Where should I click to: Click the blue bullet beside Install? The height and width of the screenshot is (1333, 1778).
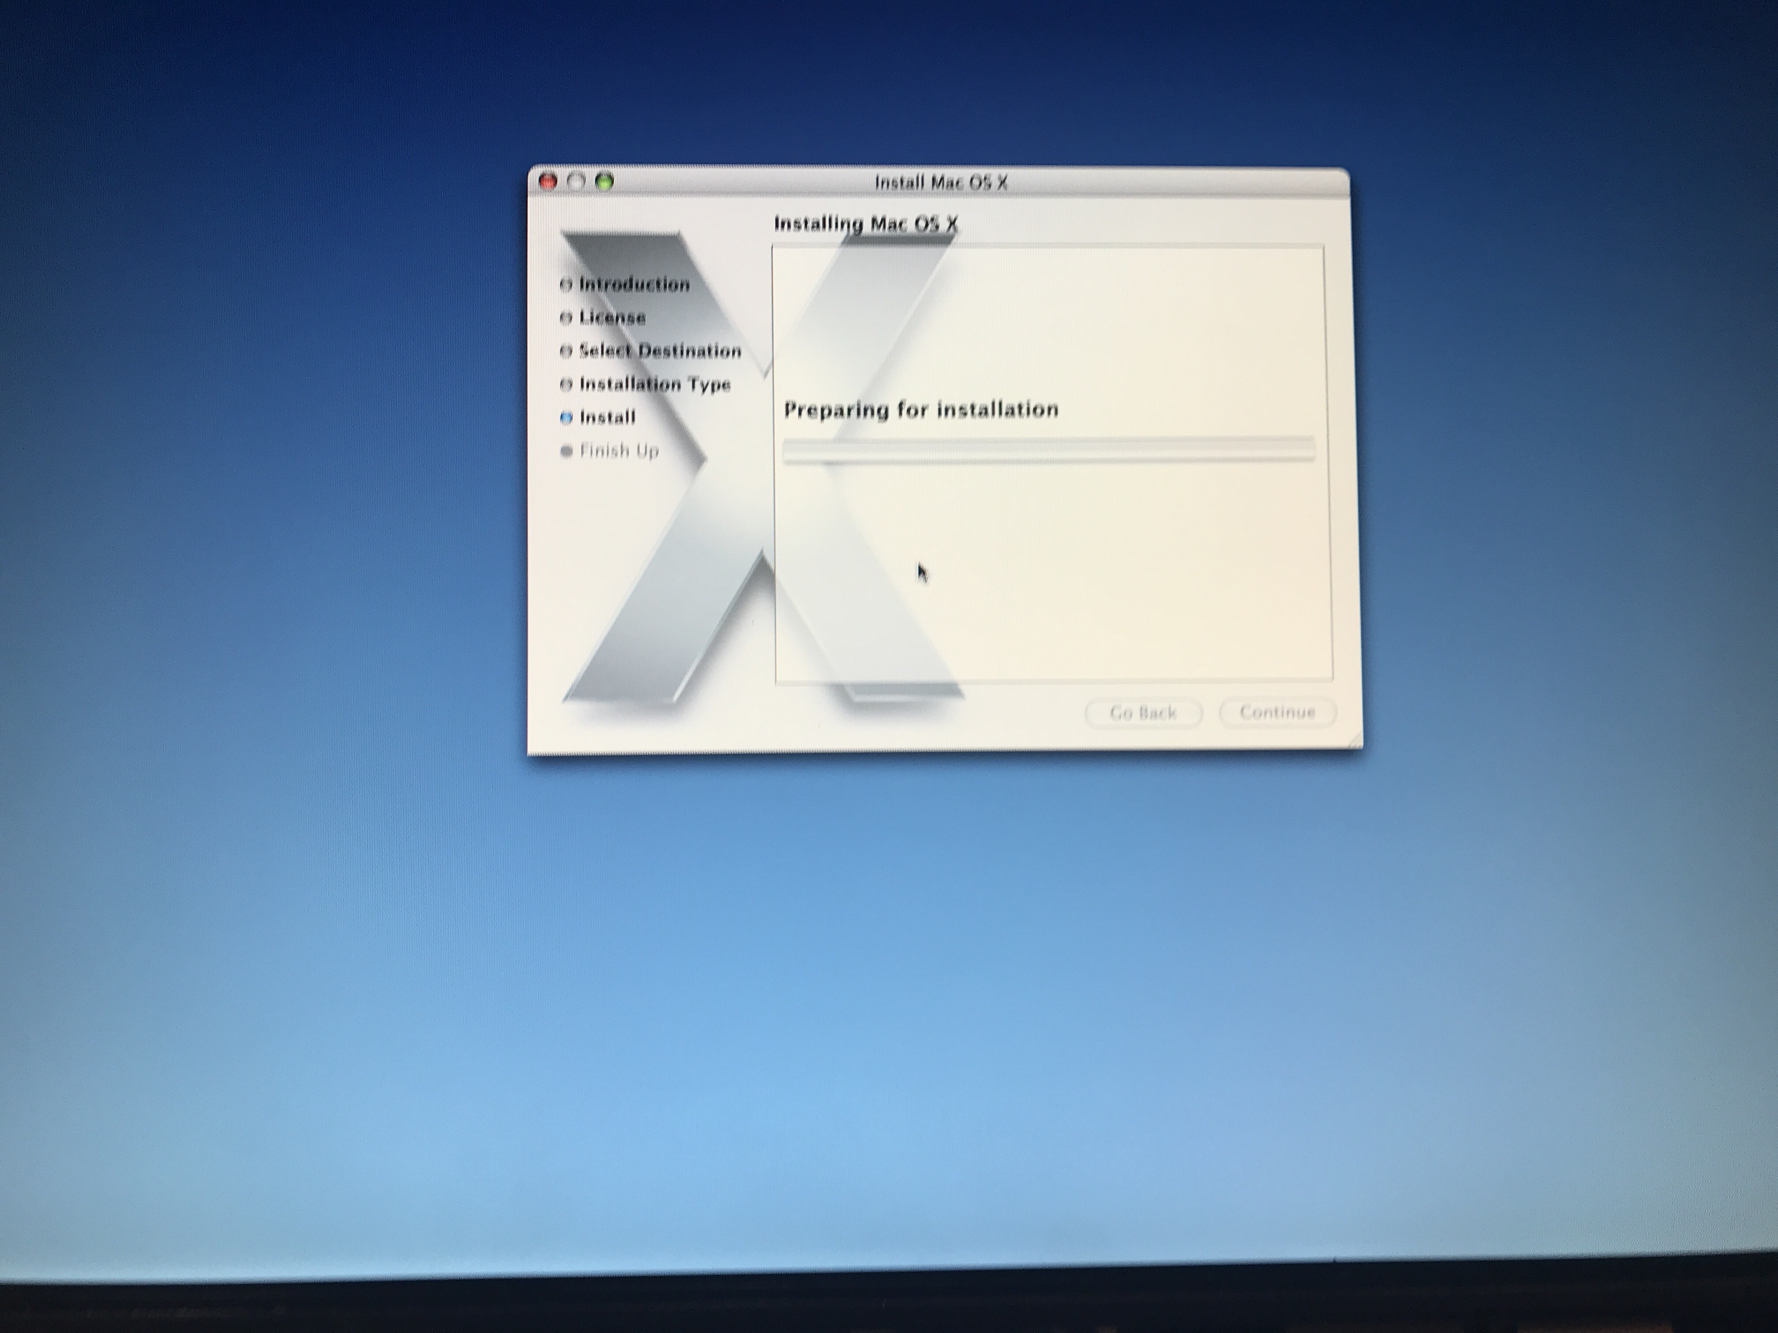click(x=566, y=418)
